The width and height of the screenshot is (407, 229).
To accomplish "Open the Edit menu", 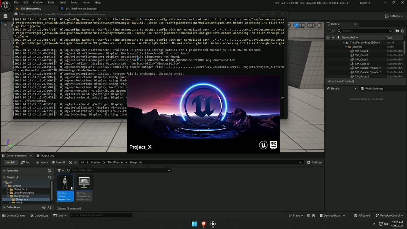I will 26,3.
